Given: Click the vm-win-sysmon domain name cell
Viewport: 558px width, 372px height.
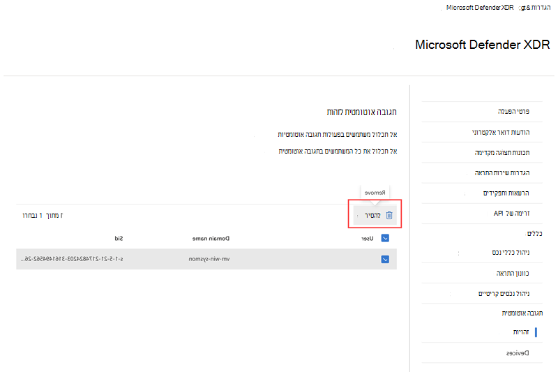Looking at the screenshot, I should coord(209,259).
